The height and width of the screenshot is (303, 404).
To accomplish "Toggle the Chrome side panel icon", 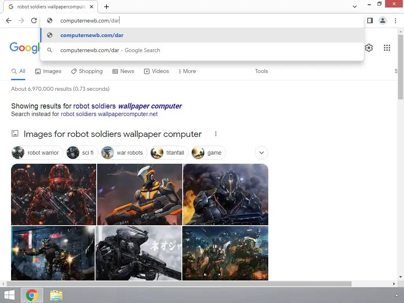I will (370, 21).
